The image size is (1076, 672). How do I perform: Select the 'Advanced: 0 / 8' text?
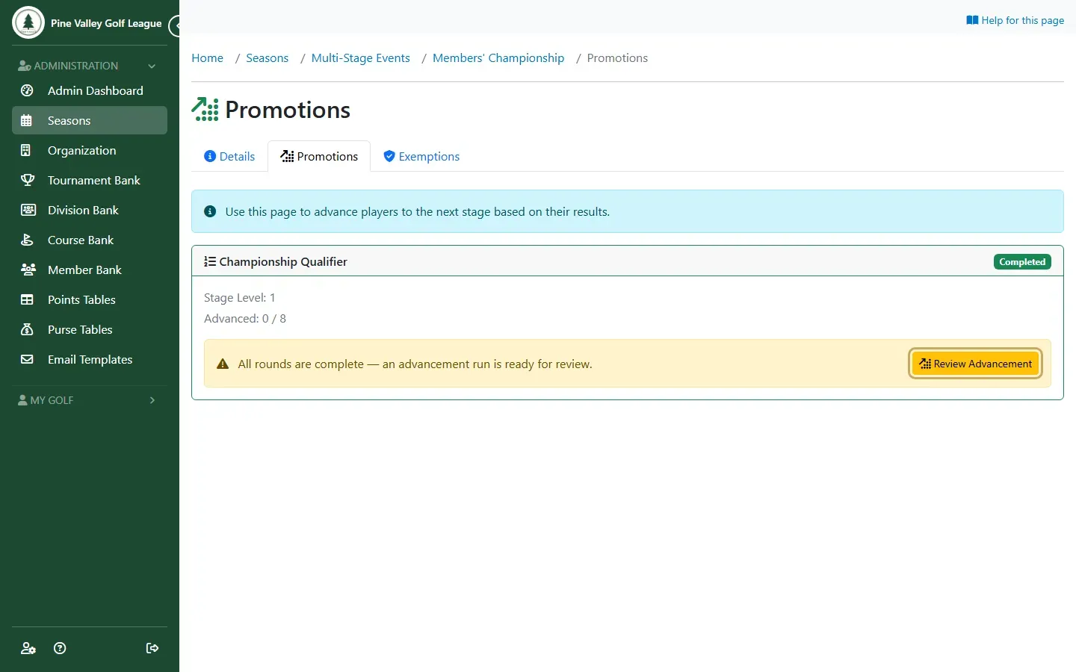245,319
